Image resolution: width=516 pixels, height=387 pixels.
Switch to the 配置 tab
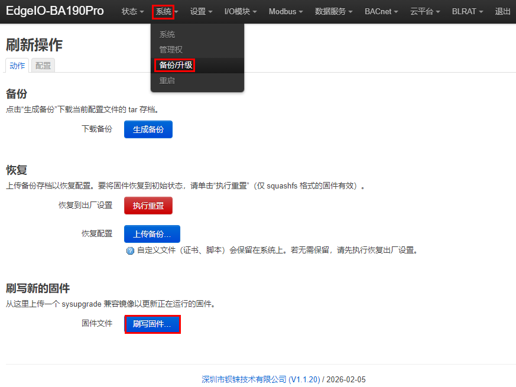point(43,66)
